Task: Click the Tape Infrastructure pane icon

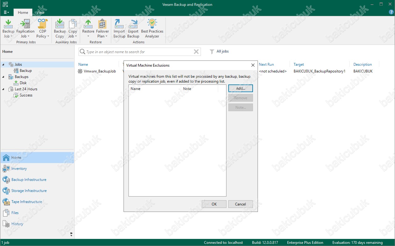Action: click(6, 202)
